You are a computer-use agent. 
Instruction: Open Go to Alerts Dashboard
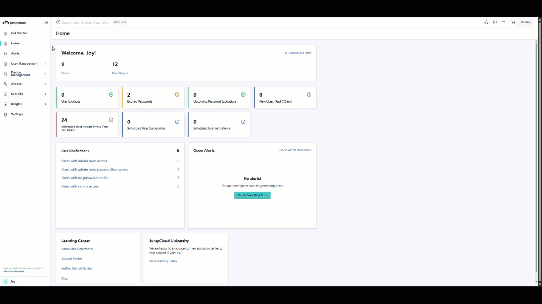[295, 150]
